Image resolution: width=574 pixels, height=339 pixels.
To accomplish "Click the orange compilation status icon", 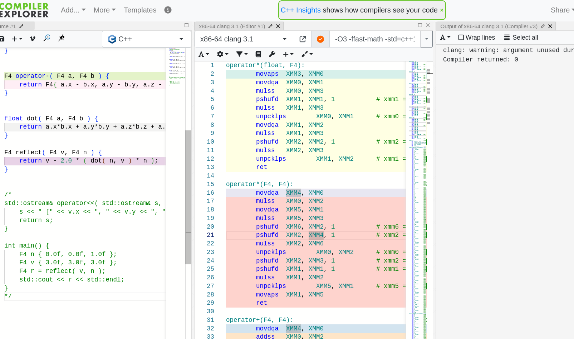I will (320, 39).
